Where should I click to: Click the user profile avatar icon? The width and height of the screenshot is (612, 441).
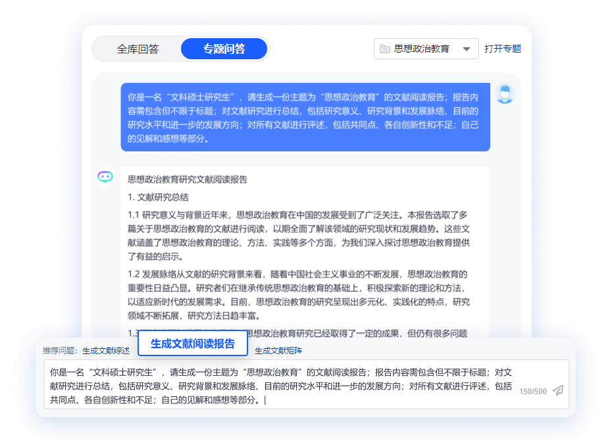click(x=504, y=95)
